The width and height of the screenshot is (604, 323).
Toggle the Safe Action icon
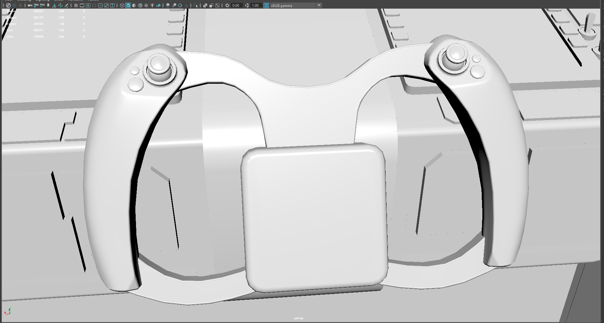(106, 5)
